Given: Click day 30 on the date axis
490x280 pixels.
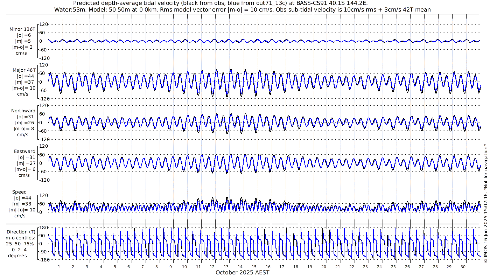Looking at the screenshot, I should pyautogui.click(x=463, y=267).
